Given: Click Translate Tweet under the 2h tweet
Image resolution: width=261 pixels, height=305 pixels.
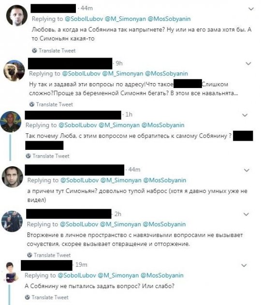Looking at the screenshot, I should tap(52, 255).
